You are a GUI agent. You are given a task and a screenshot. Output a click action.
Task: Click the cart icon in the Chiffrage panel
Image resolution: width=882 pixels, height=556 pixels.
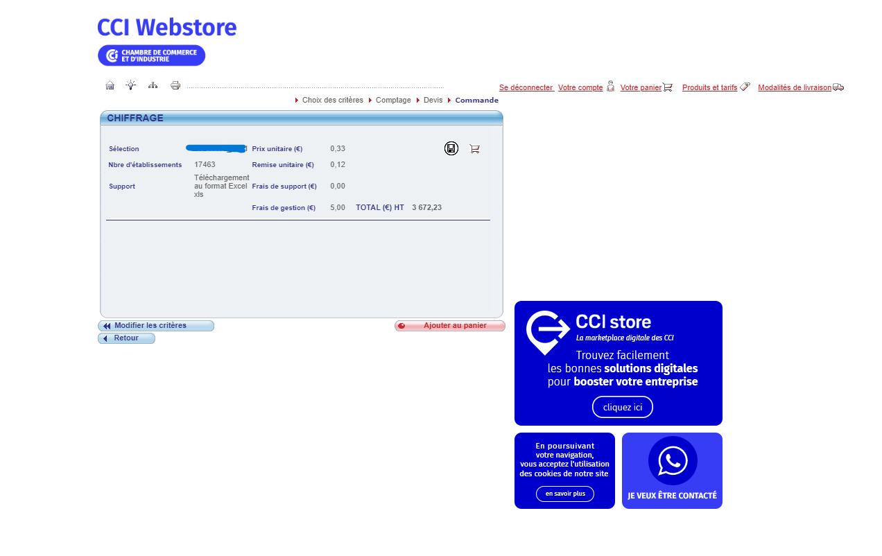(x=474, y=148)
